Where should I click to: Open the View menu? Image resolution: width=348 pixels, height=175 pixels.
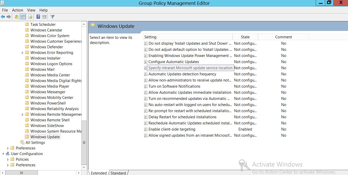coord(31,10)
